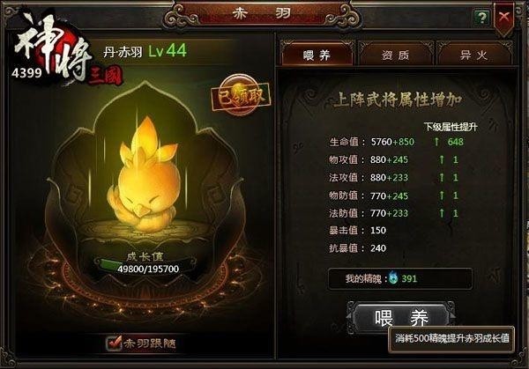
Task: Click the green arrow beside 物攻值
Action: pyautogui.click(x=442, y=159)
